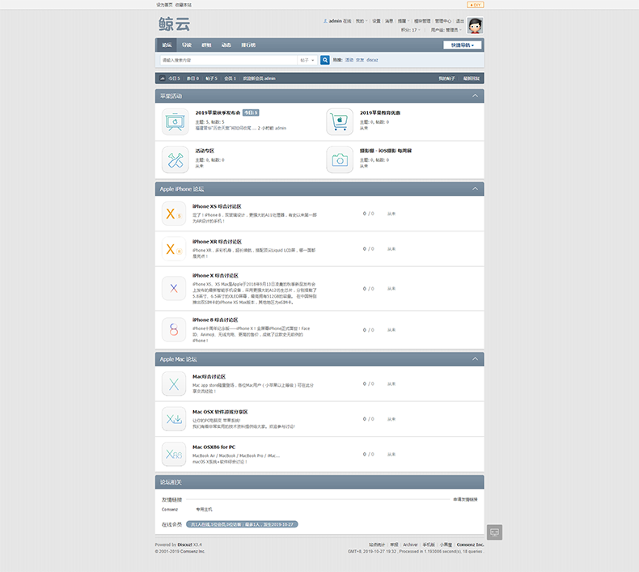Open the 模块管理 link
The image size is (639, 572).
point(422,21)
